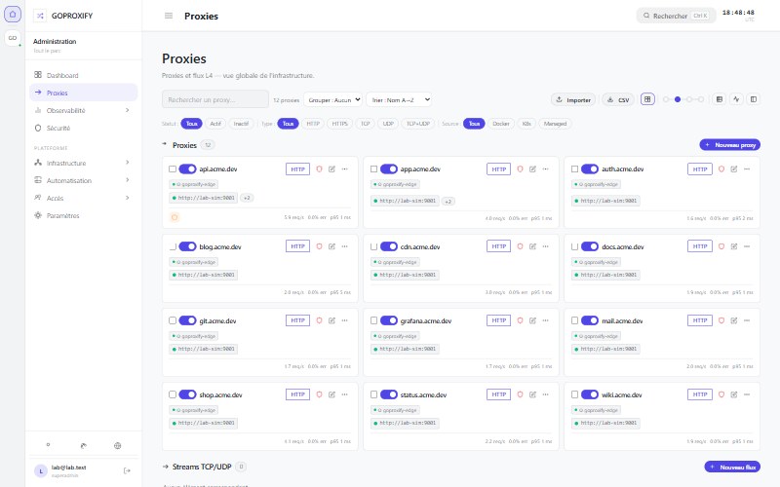This screenshot has width=780, height=487.
Task: Export proxies with CSV button
Action: click(618, 100)
